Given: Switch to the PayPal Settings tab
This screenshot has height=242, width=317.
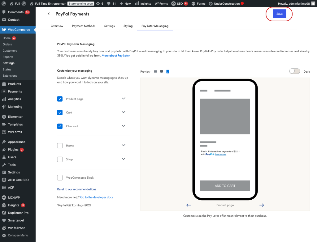Looking at the screenshot, I should point(109,26).
